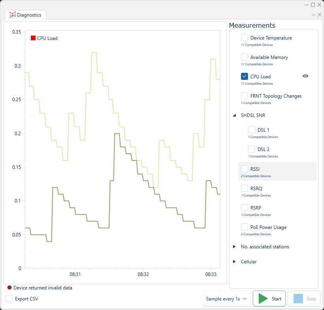Check the DSL 1 checkbox
Image resolution: width=324 pixels, height=310 pixels.
[x=252, y=130]
